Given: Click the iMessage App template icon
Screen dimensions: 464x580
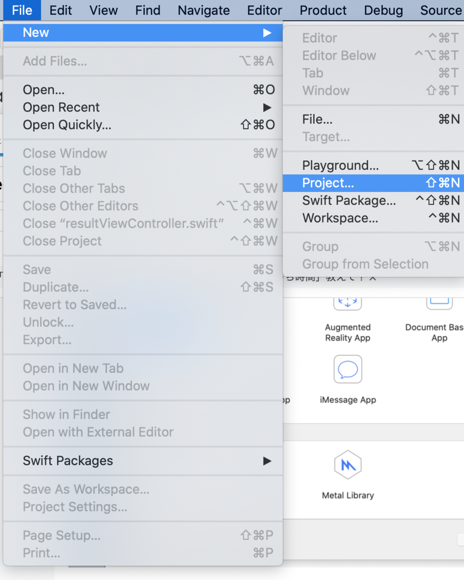Looking at the screenshot, I should 348,370.
